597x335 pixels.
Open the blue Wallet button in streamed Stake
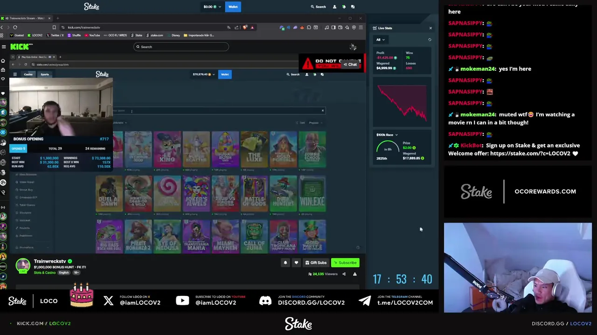(225, 74)
